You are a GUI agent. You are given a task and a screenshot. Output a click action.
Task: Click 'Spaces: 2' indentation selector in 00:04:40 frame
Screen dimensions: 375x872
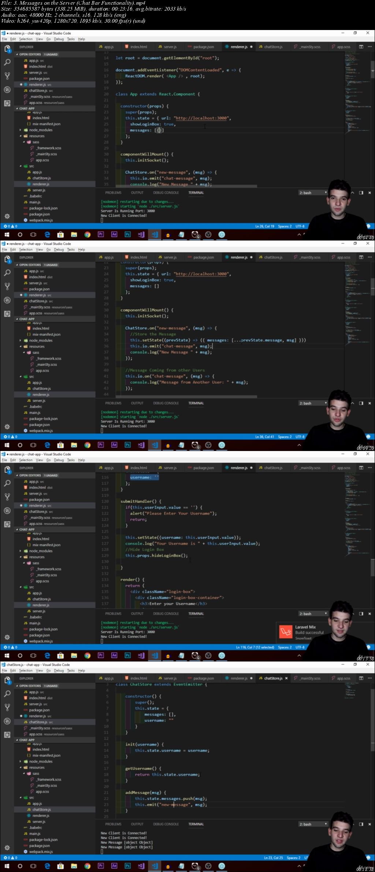[x=285, y=226]
